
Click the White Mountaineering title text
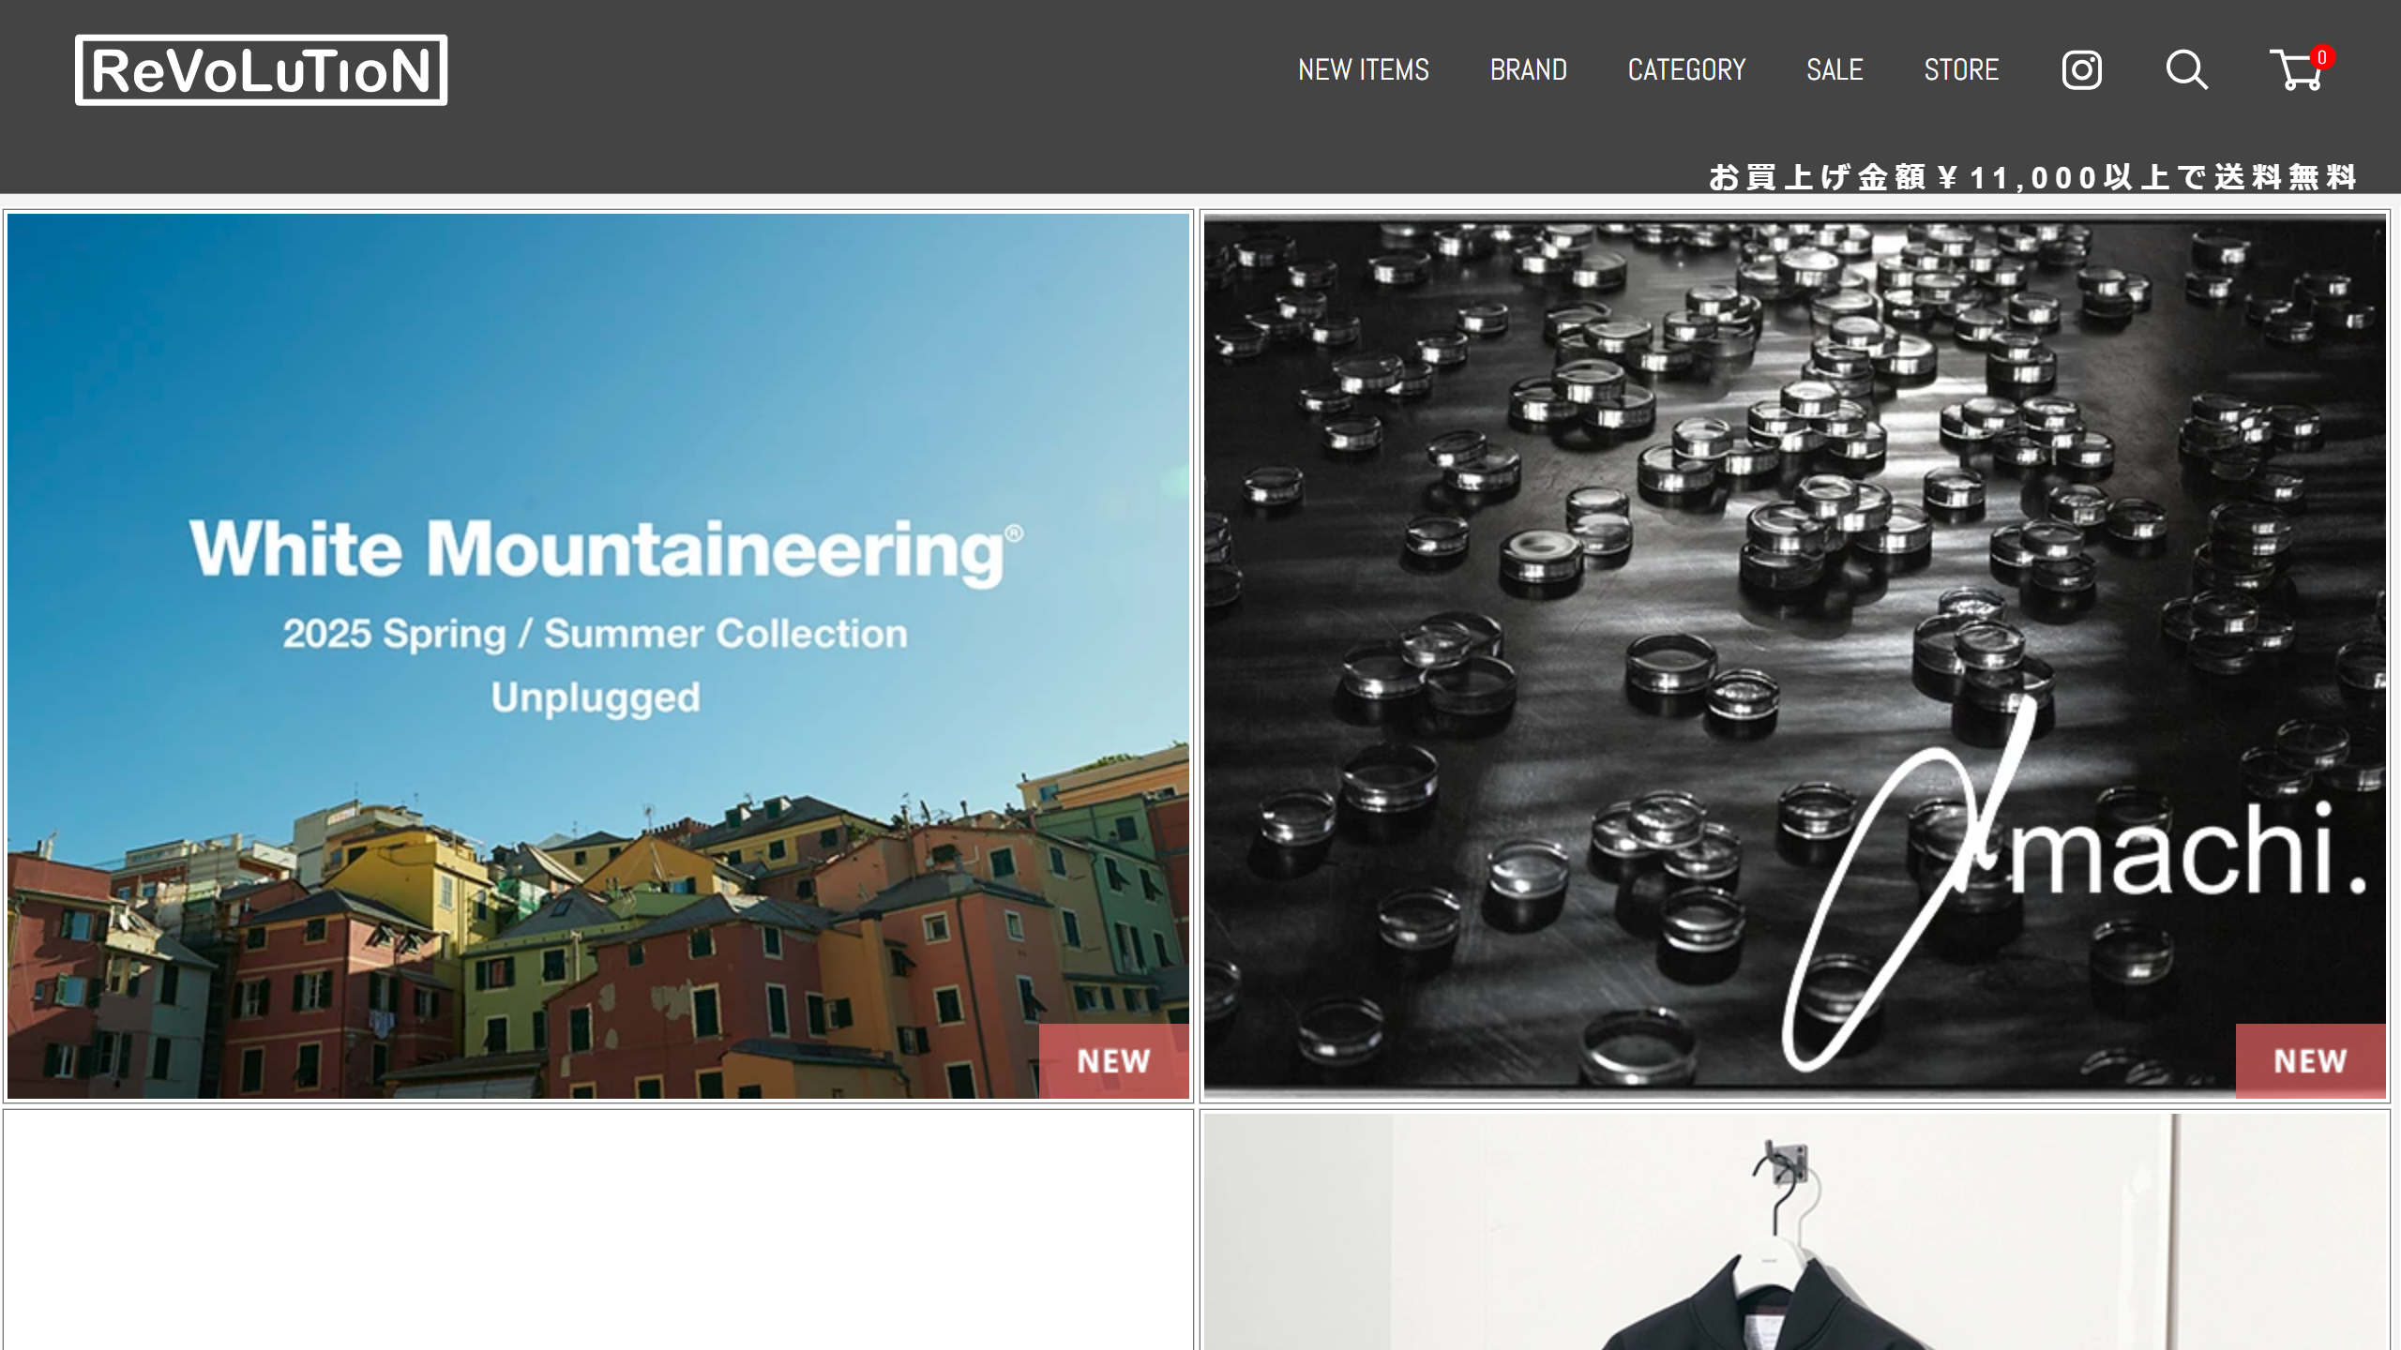coord(606,550)
